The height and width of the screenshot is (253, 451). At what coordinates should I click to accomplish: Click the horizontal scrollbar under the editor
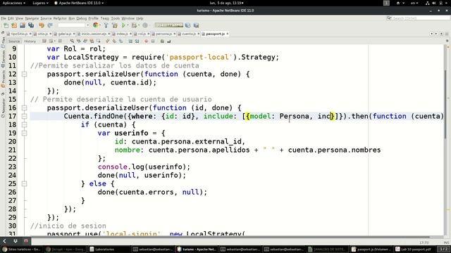[x=230, y=238]
